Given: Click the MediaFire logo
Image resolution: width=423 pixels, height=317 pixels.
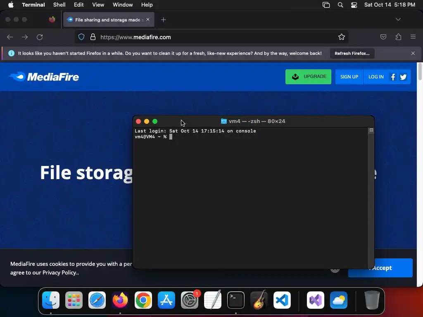Looking at the screenshot, I should coord(44,77).
